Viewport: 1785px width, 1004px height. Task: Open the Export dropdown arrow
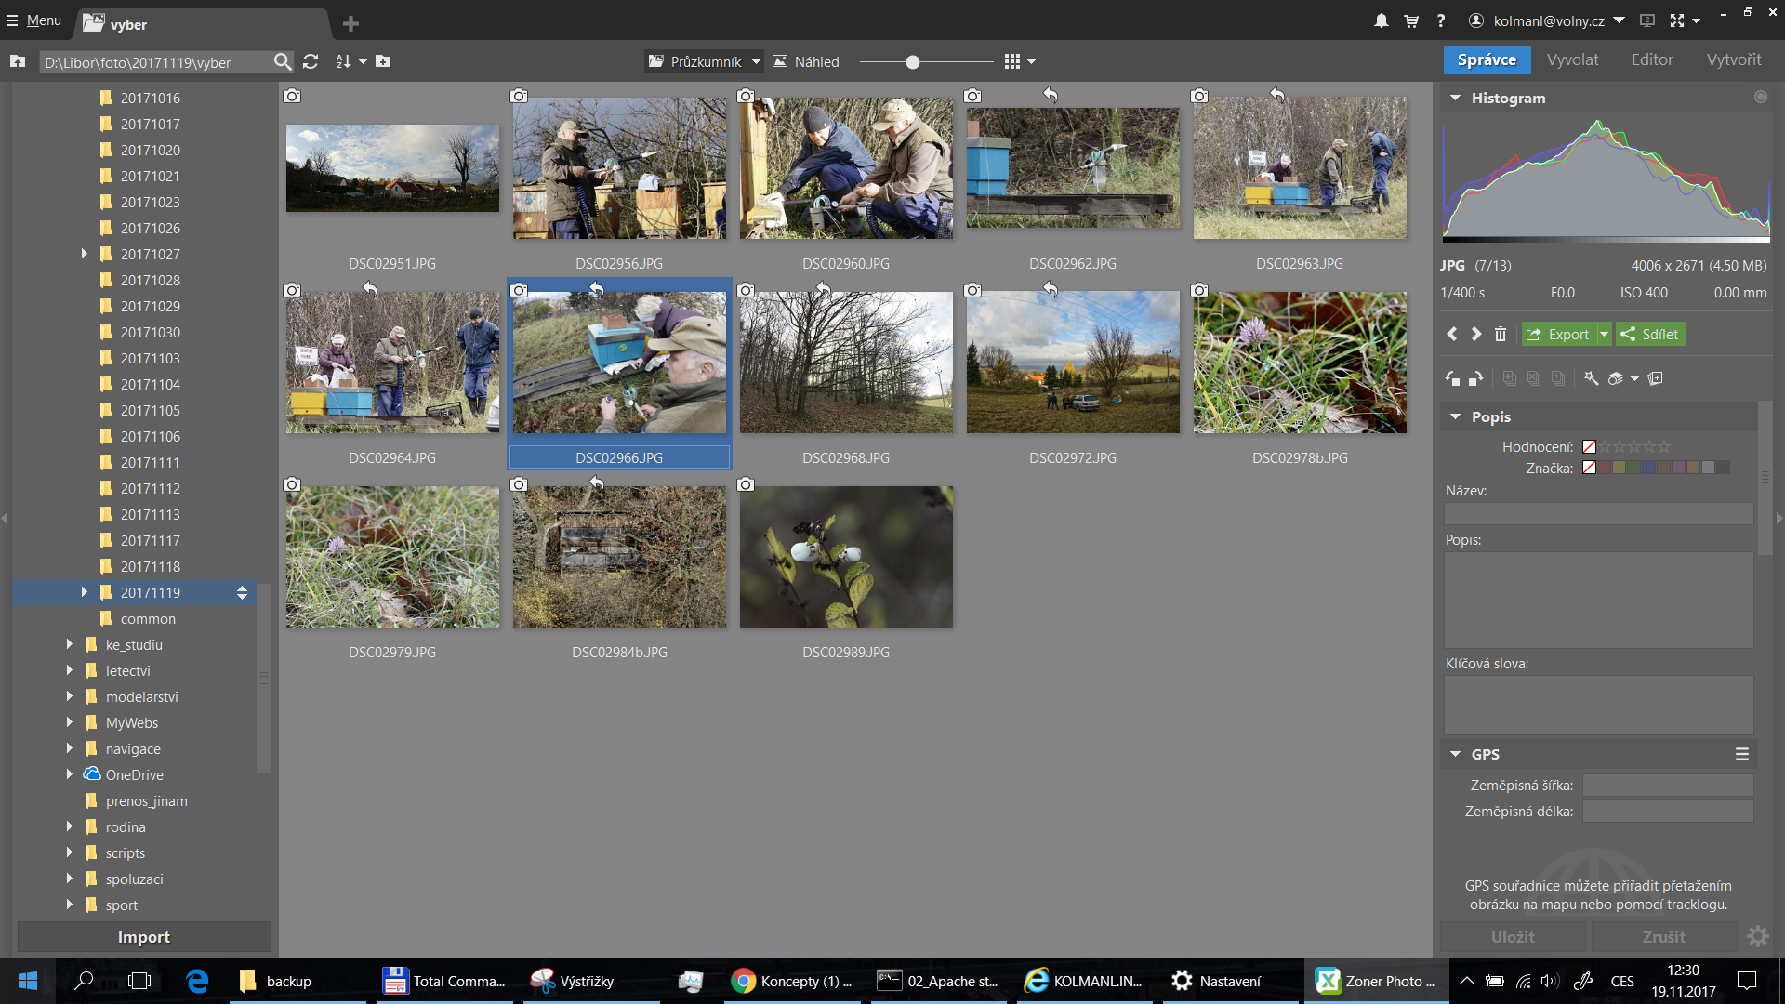point(1604,334)
